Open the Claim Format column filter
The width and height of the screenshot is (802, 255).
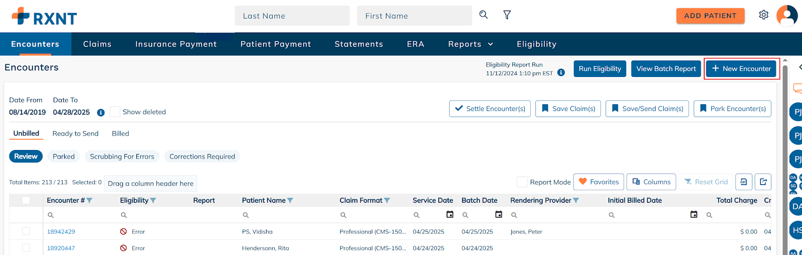pos(387,200)
